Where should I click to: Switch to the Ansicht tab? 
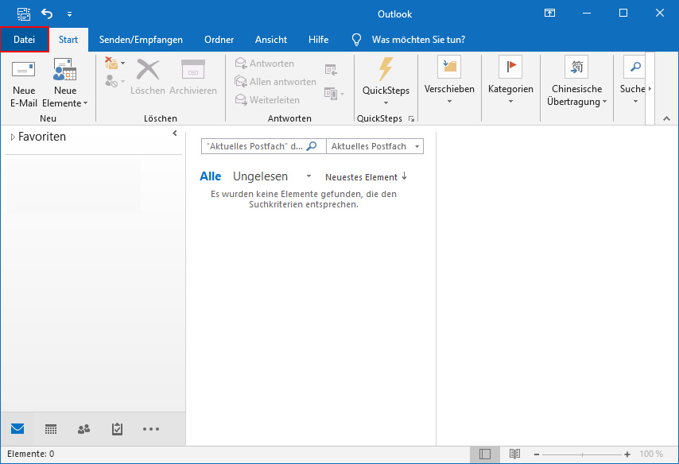point(271,40)
